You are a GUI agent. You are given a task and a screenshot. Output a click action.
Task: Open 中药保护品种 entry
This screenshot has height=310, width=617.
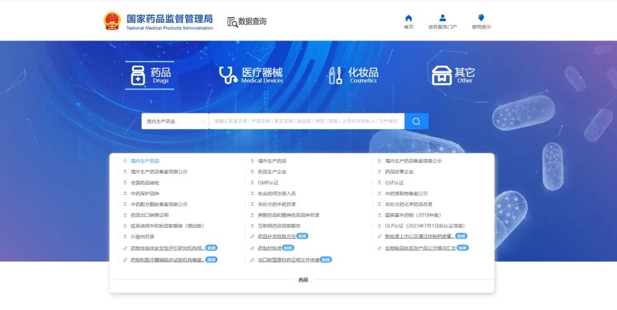point(145,193)
